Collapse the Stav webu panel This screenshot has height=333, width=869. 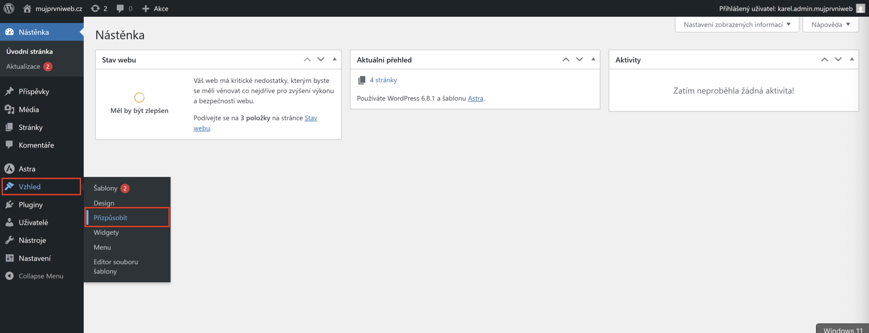coord(334,59)
